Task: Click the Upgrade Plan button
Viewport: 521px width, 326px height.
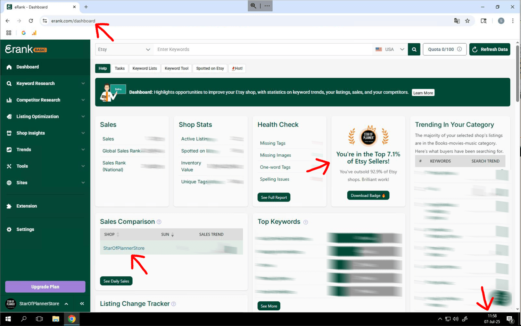Action: [x=45, y=287]
